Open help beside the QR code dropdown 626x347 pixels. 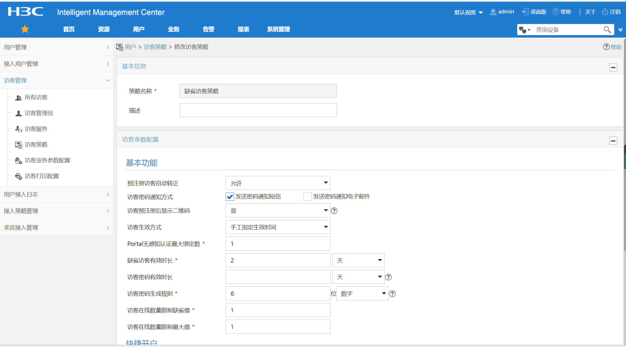coord(334,211)
